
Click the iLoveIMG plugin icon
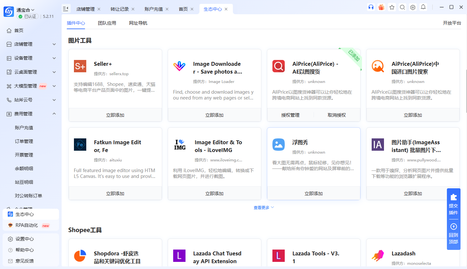(180, 145)
